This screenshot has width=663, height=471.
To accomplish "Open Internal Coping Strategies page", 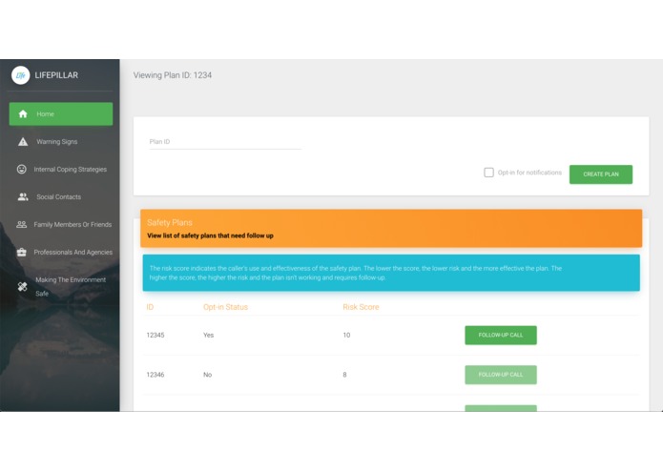I will tap(61, 170).
